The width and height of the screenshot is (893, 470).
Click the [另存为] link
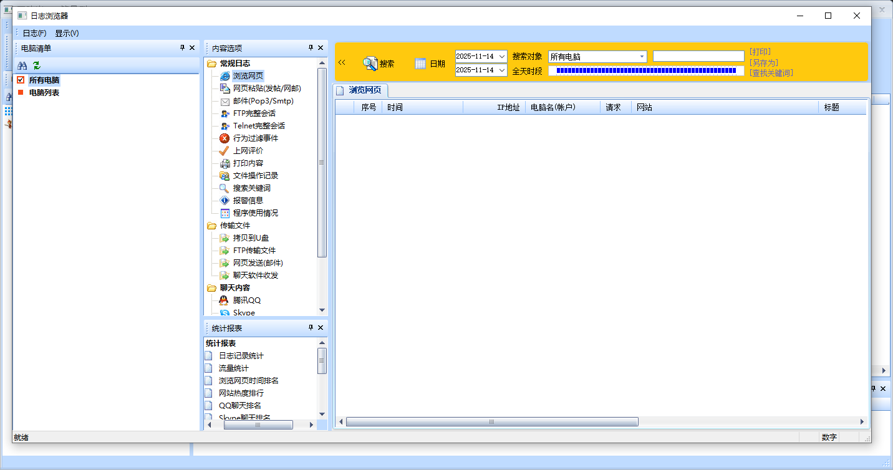point(764,62)
